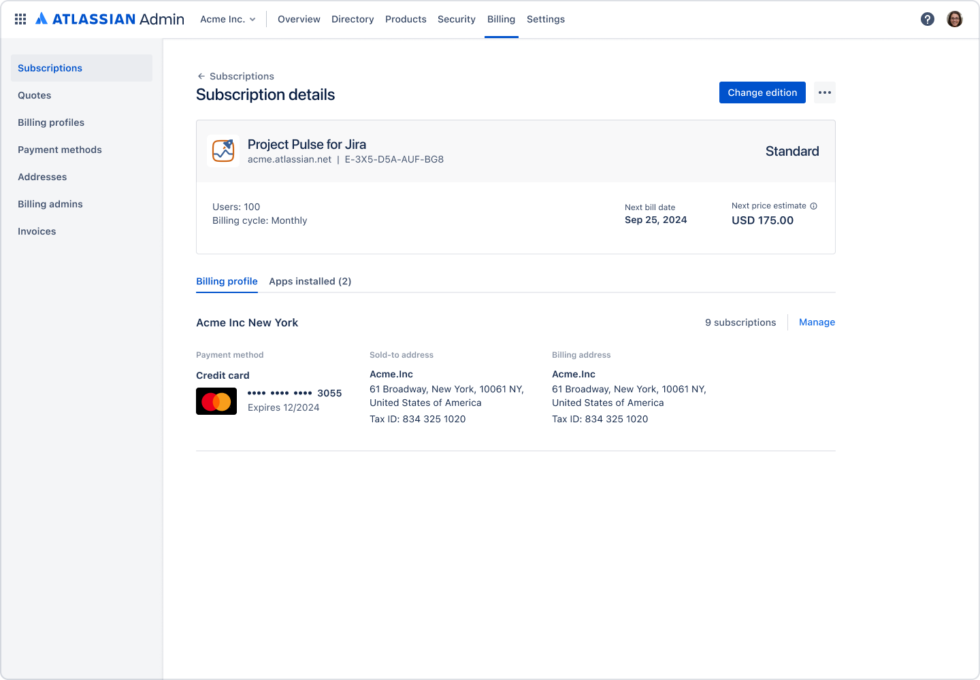The height and width of the screenshot is (680, 980).
Task: Click the Subscription details heading
Action: (x=265, y=95)
